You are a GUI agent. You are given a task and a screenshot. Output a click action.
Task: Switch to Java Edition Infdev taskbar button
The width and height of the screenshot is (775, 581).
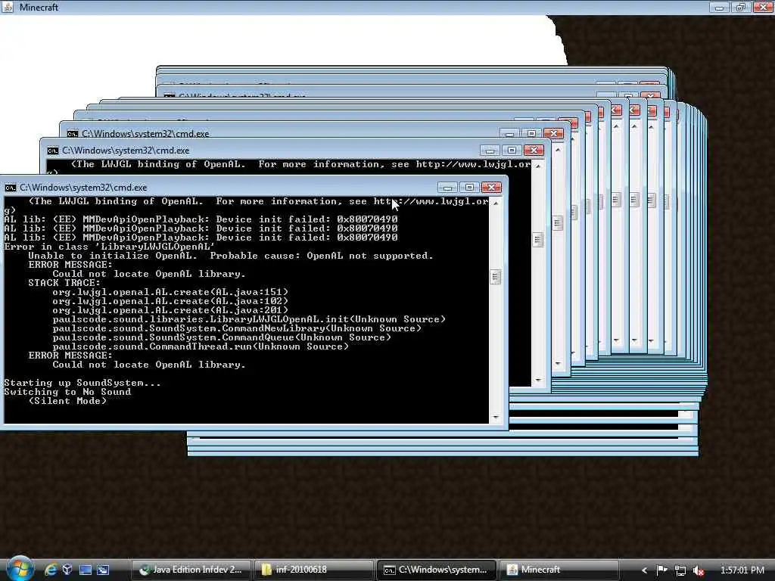click(x=191, y=570)
